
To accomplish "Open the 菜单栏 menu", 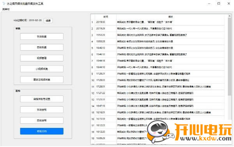I will pos(6,9).
